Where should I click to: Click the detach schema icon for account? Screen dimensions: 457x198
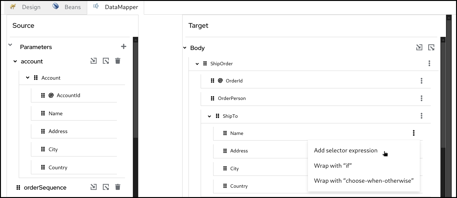click(x=106, y=61)
